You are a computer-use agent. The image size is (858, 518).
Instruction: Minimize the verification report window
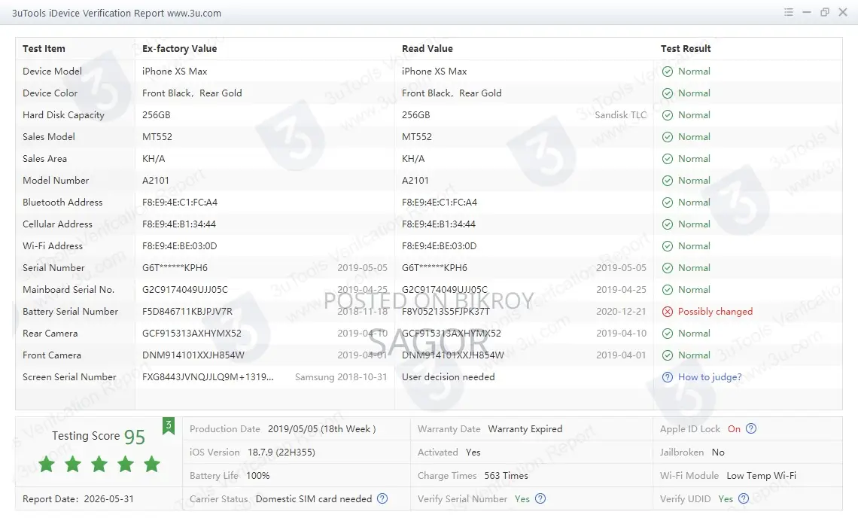807,12
